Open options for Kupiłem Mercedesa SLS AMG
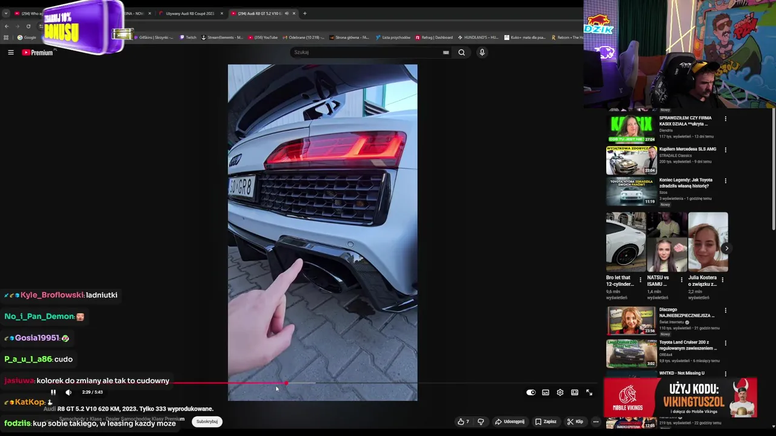 725,150
